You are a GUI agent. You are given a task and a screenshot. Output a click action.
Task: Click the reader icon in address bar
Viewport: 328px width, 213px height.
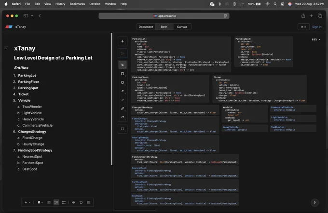225,16
